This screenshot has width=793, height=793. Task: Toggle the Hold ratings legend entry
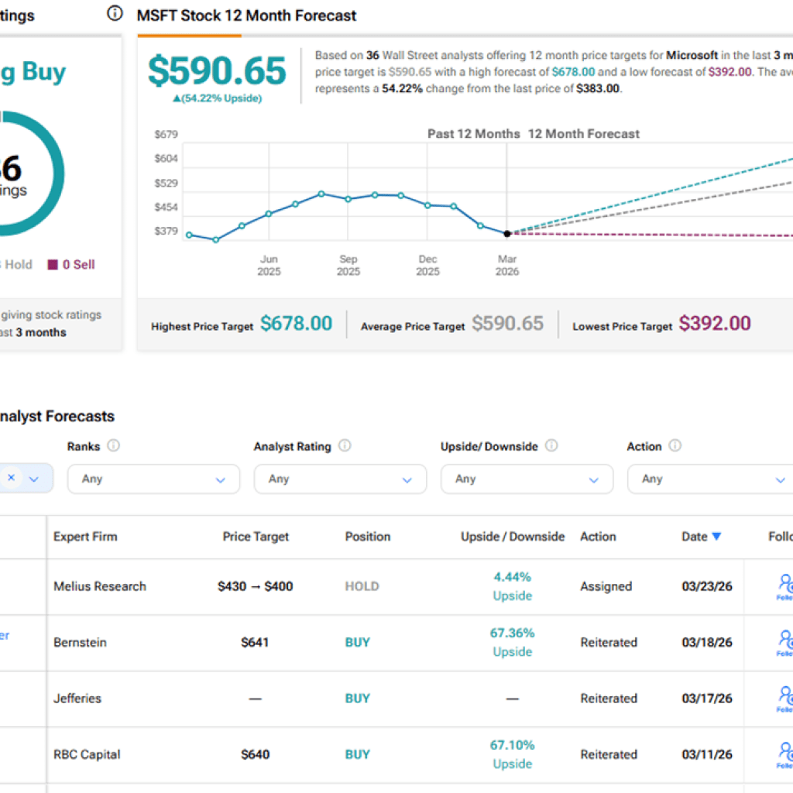click(x=19, y=264)
